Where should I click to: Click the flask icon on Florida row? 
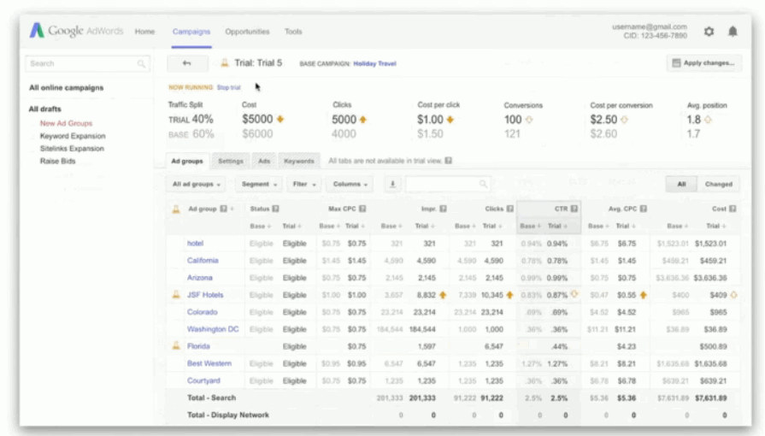point(176,345)
